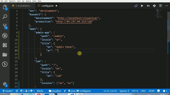Open the More Actions ellipsis menu
Screen dimensions: 170x95
tap(167, 6)
